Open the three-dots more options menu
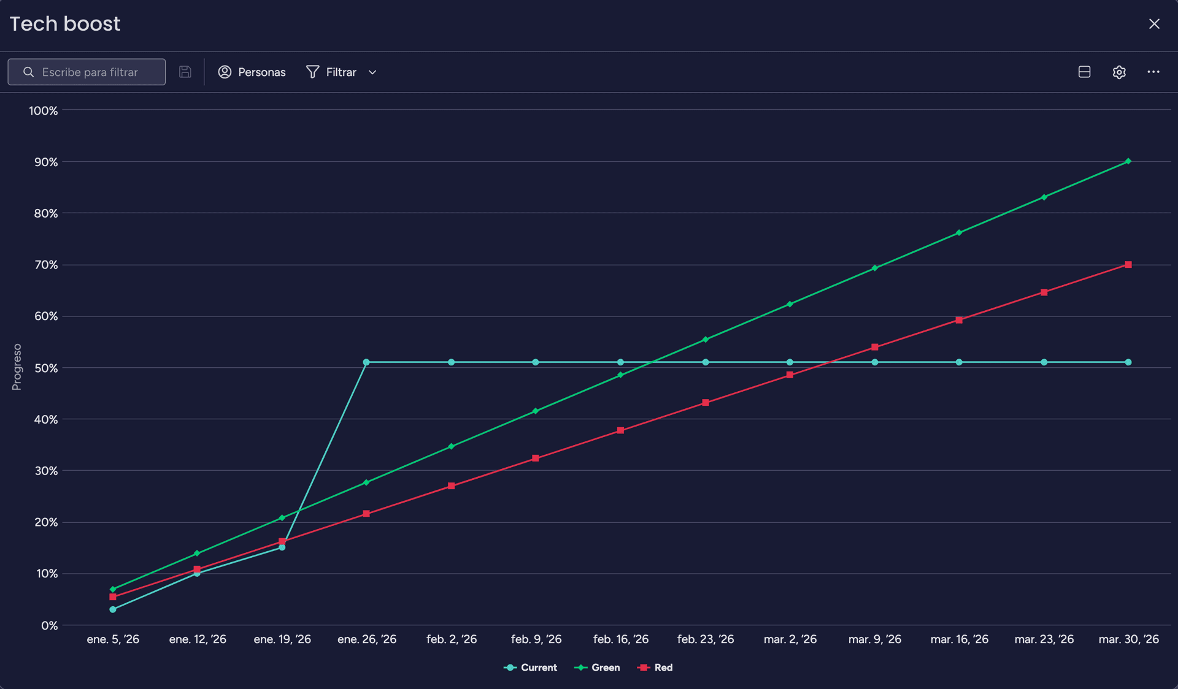Image resolution: width=1178 pixels, height=689 pixels. click(x=1153, y=72)
